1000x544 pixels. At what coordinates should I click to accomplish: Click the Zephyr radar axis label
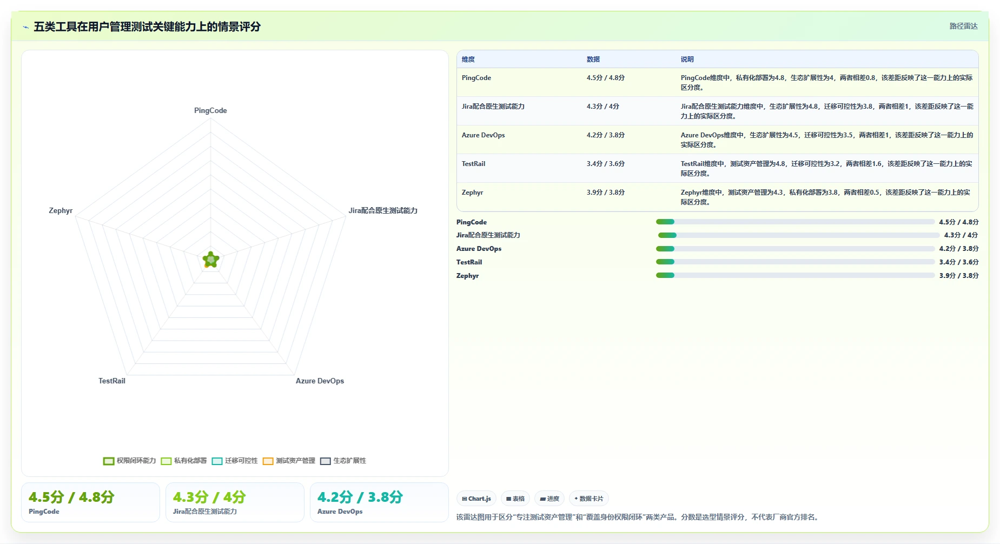point(61,210)
